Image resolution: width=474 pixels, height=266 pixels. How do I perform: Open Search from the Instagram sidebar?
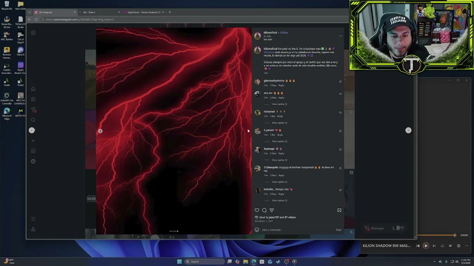[x=33, y=120]
